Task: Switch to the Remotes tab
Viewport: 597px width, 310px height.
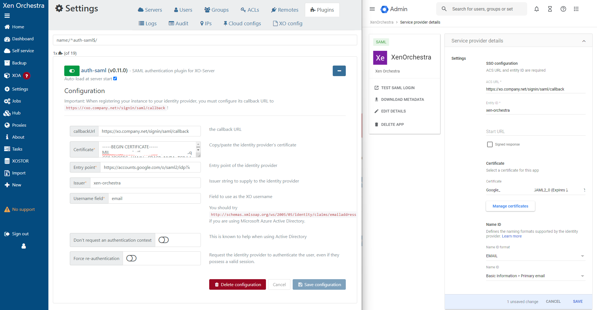Action: tap(285, 10)
